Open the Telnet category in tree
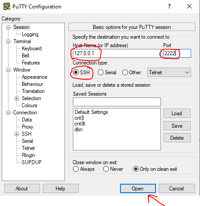This screenshot has height=206, width=200. (x=28, y=148)
